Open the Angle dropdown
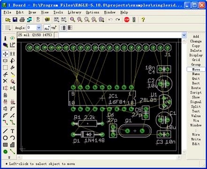 tap(38, 28)
